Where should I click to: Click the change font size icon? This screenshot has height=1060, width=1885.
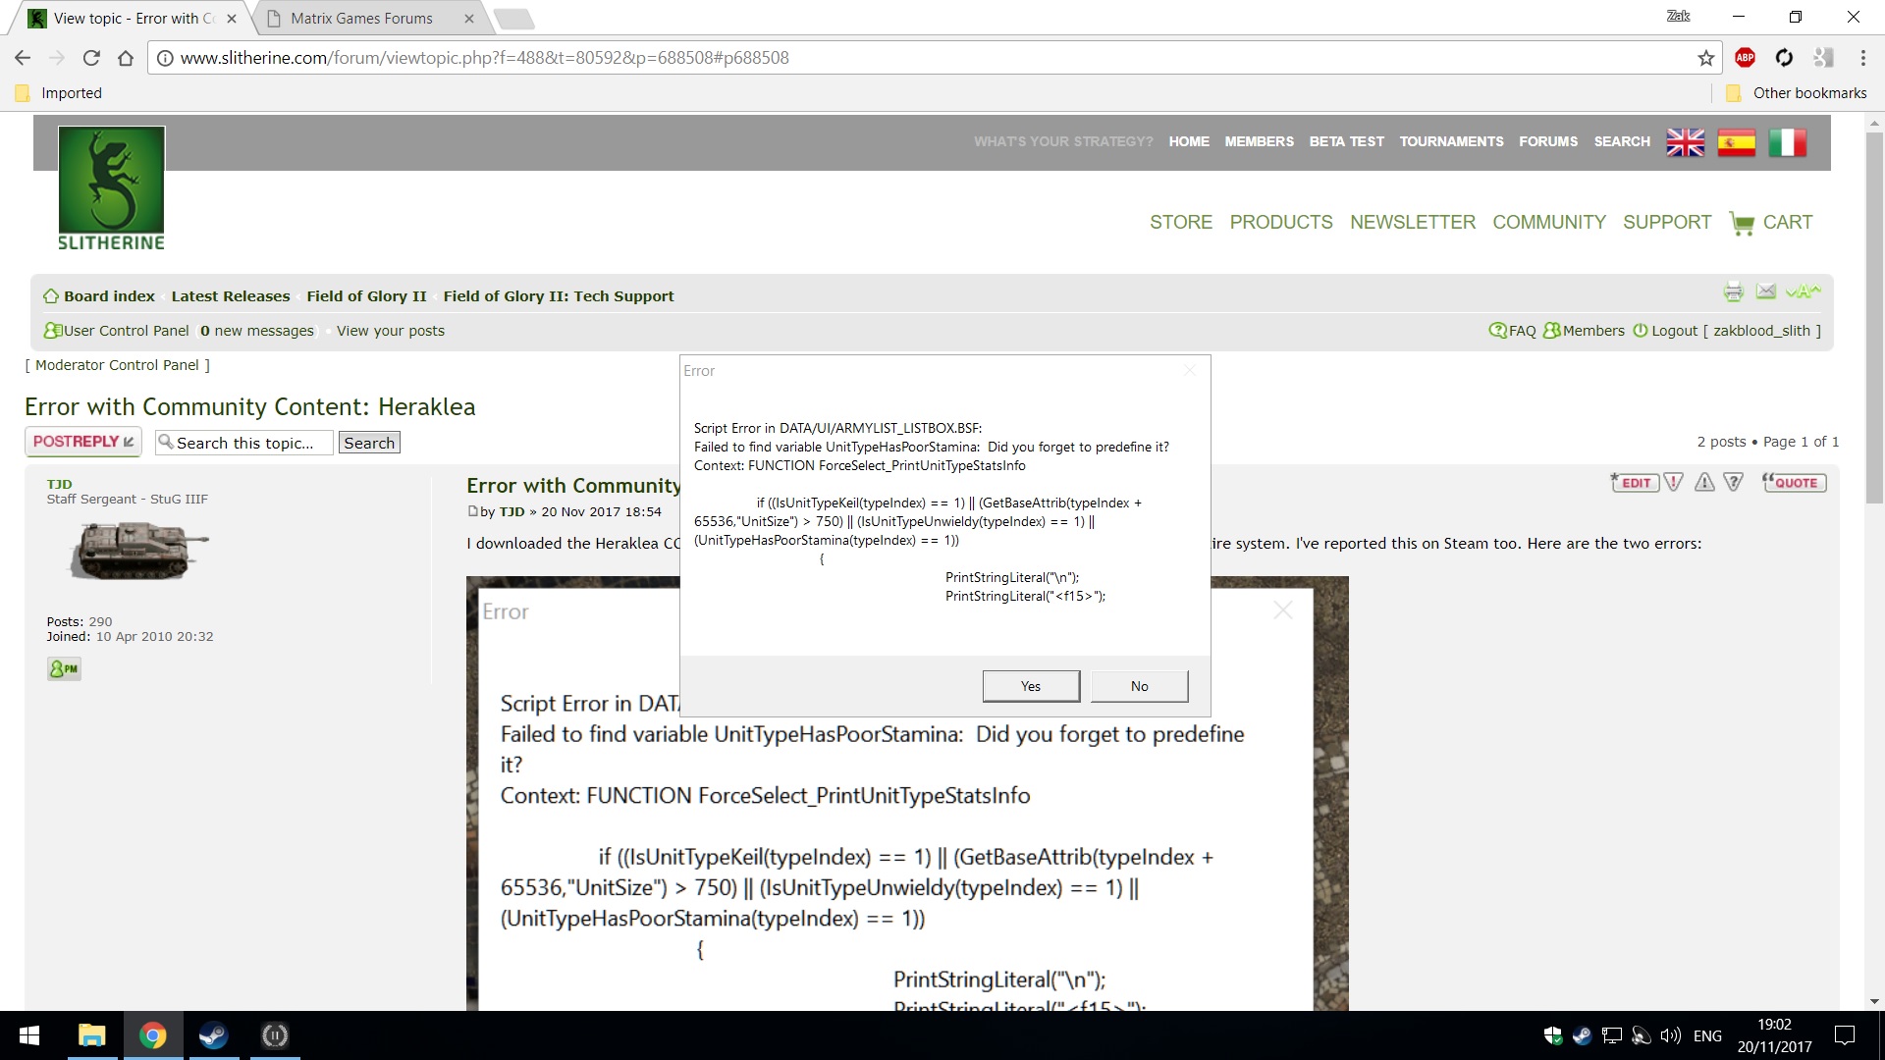pos(1803,291)
